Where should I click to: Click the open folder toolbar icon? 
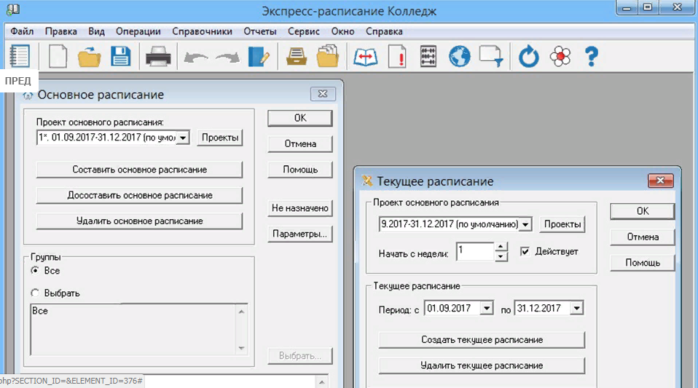89,57
